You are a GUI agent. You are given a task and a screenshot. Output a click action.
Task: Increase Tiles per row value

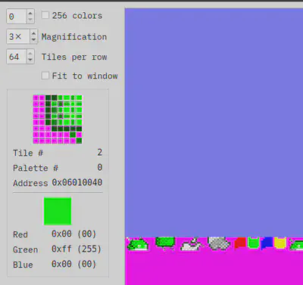point(30,53)
